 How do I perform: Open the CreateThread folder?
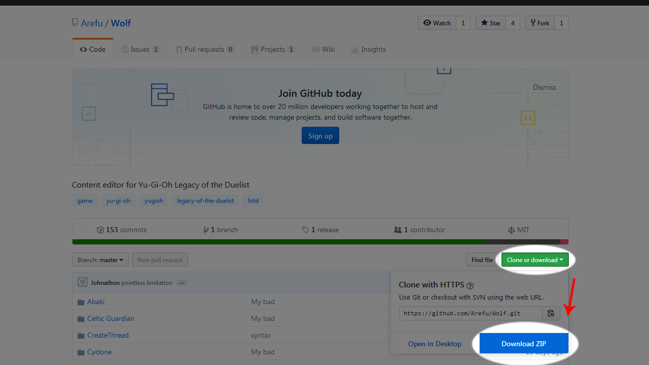click(108, 335)
